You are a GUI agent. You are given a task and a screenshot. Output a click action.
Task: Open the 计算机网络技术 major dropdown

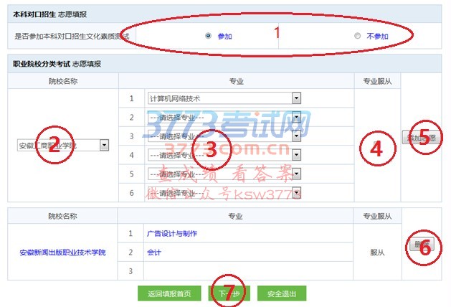pyautogui.click(x=224, y=98)
